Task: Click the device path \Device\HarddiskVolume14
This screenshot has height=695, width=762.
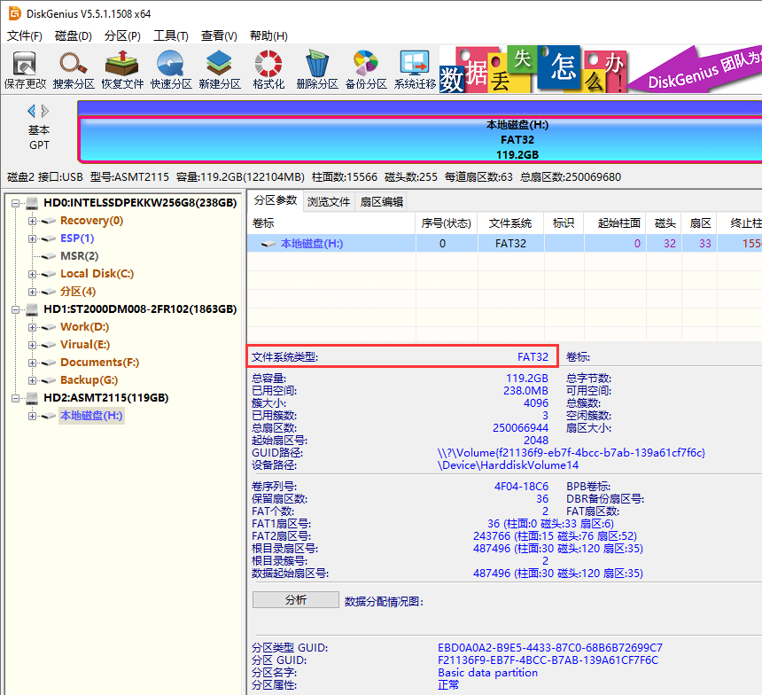Action: click(x=508, y=465)
